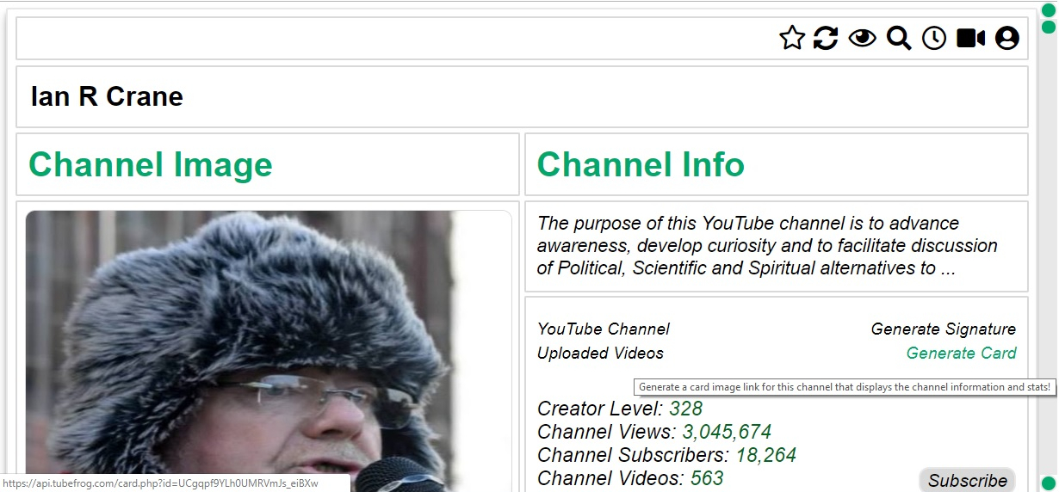The height and width of the screenshot is (492, 1059).
Task: Open the Uploaded Videos link
Action: [x=600, y=354]
